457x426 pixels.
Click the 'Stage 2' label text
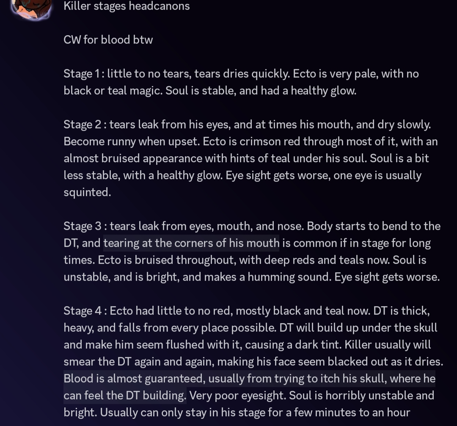click(x=83, y=124)
